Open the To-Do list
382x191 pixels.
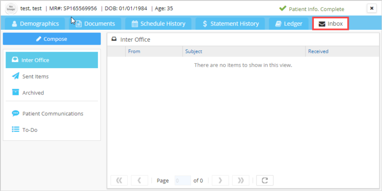point(52,130)
